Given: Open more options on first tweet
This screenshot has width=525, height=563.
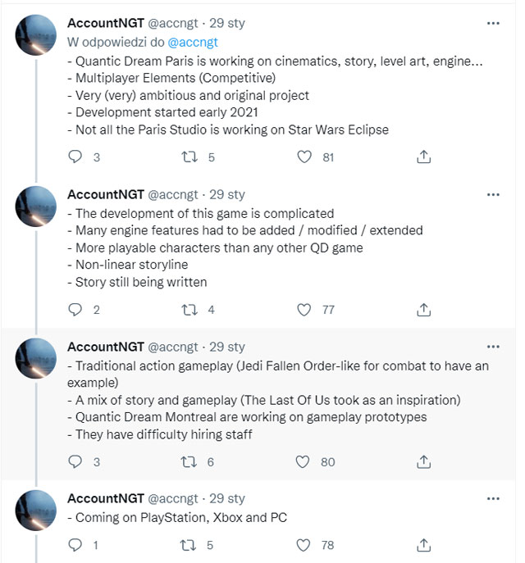Looking at the screenshot, I should pyautogui.click(x=493, y=23).
